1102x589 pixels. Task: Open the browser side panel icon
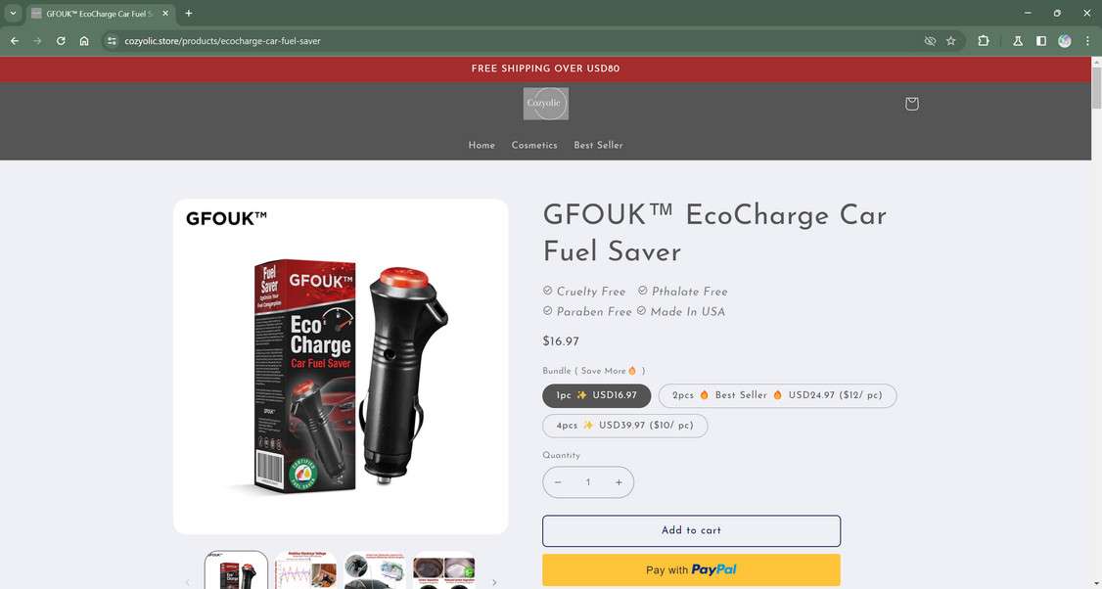click(1041, 41)
